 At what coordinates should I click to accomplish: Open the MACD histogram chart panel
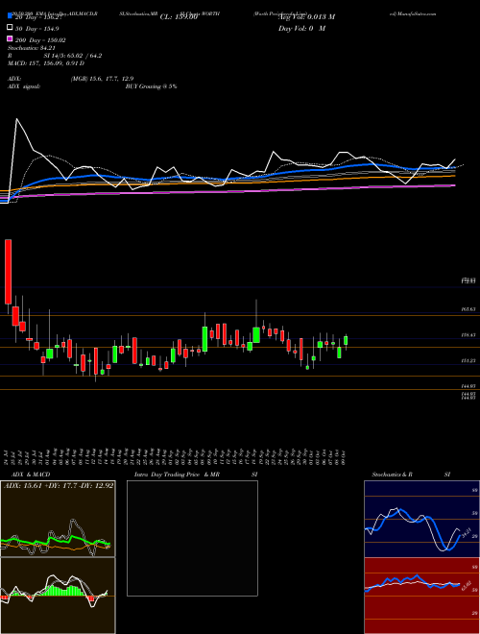58,596
